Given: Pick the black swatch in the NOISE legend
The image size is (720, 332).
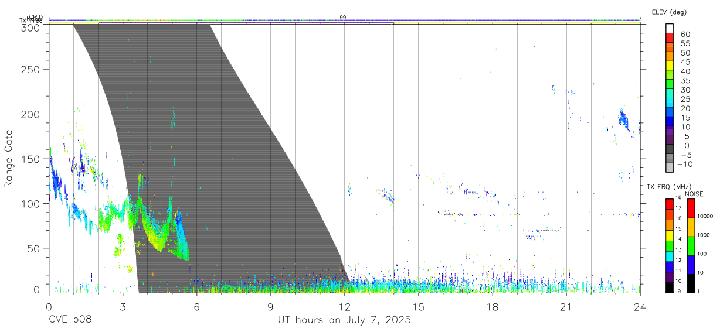Looking at the screenshot, I should coord(691,283).
